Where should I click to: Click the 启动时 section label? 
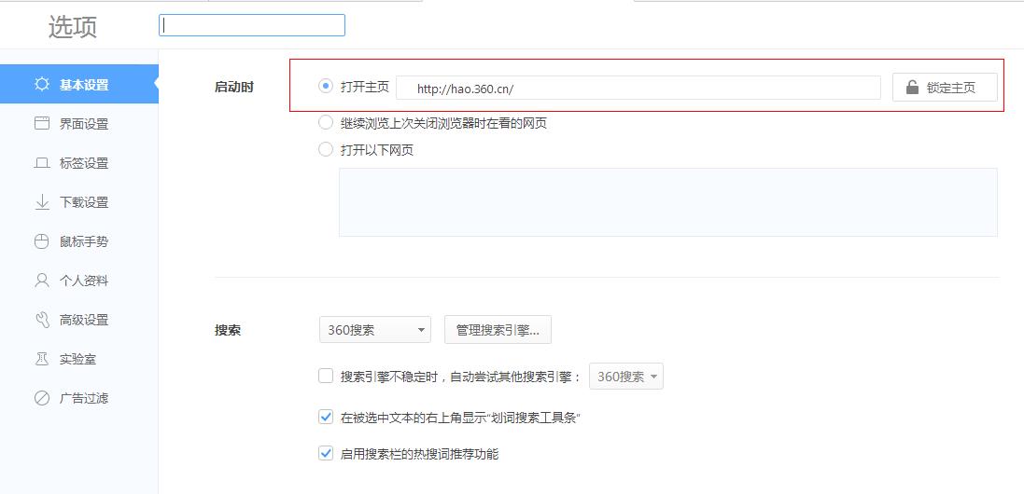(233, 87)
